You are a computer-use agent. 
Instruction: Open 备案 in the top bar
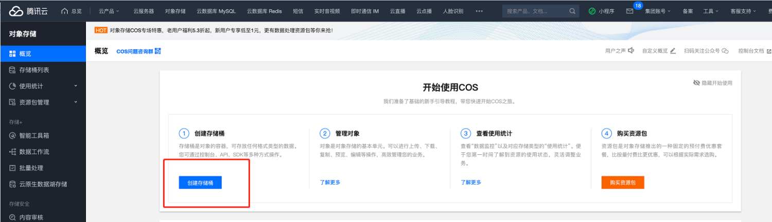pyautogui.click(x=688, y=11)
